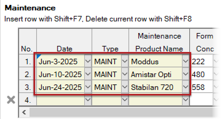Select row number 2 header

tap(28, 74)
